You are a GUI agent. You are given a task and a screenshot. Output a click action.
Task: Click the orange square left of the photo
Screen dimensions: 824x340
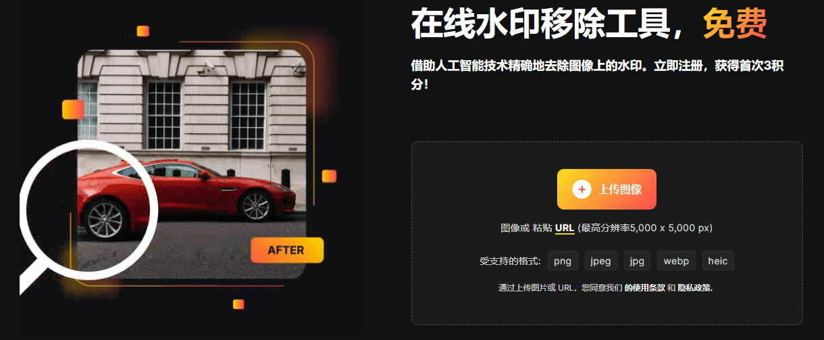pyautogui.click(x=73, y=110)
